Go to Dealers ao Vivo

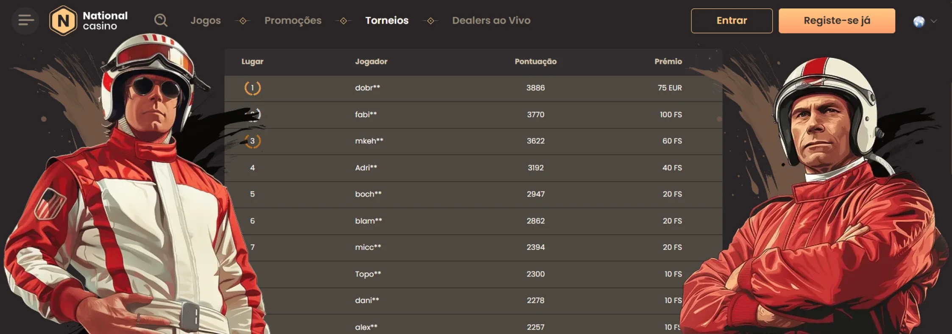coord(491,20)
